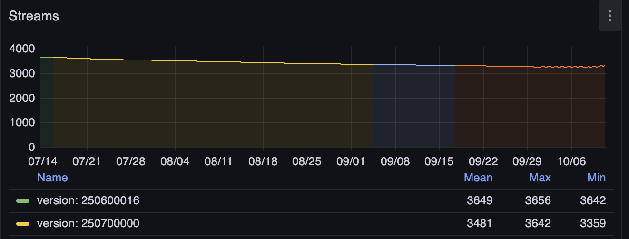629x239 pixels.
Task: Click the Min value 3359
Action: pyautogui.click(x=593, y=223)
